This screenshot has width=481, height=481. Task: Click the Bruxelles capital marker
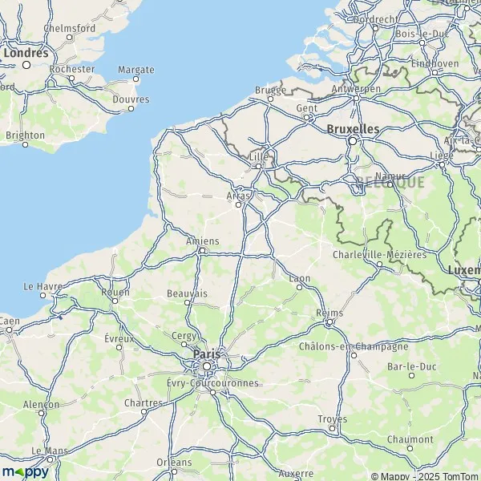click(x=353, y=141)
